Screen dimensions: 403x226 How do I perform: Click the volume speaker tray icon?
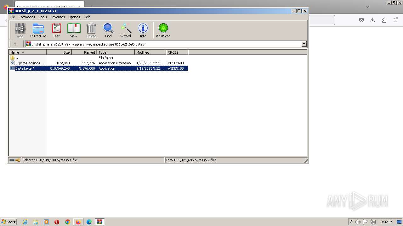pyautogui.click(x=358, y=222)
